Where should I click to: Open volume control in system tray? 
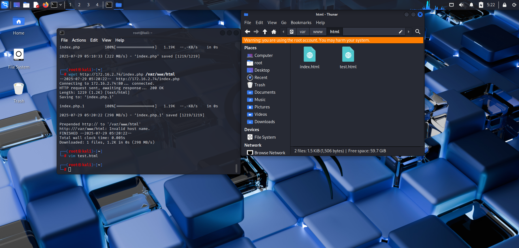tap(462, 5)
